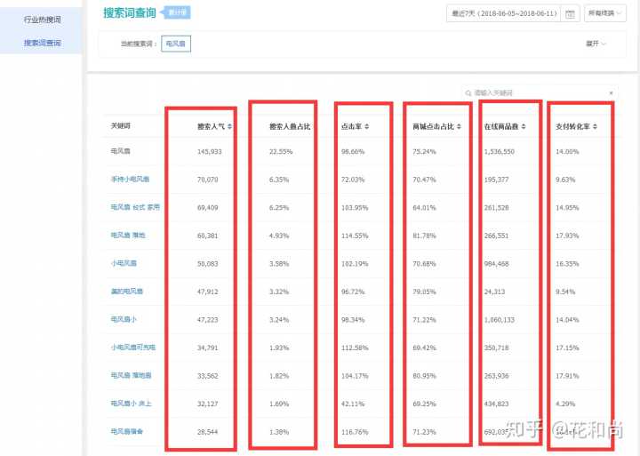The height and width of the screenshot is (456, 640).
Task: Select the 14.00% payment conversion cell
Action: coord(567,151)
